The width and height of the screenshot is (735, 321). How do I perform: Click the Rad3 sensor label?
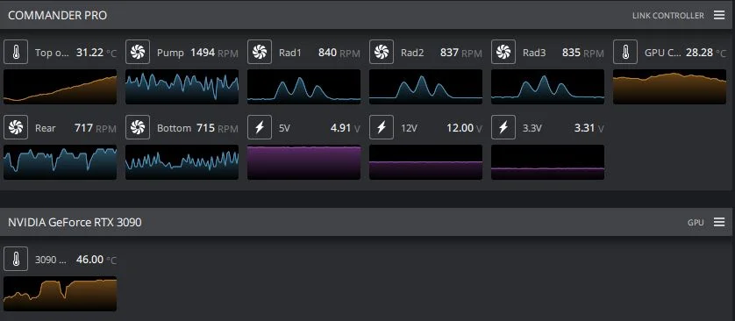(x=534, y=53)
